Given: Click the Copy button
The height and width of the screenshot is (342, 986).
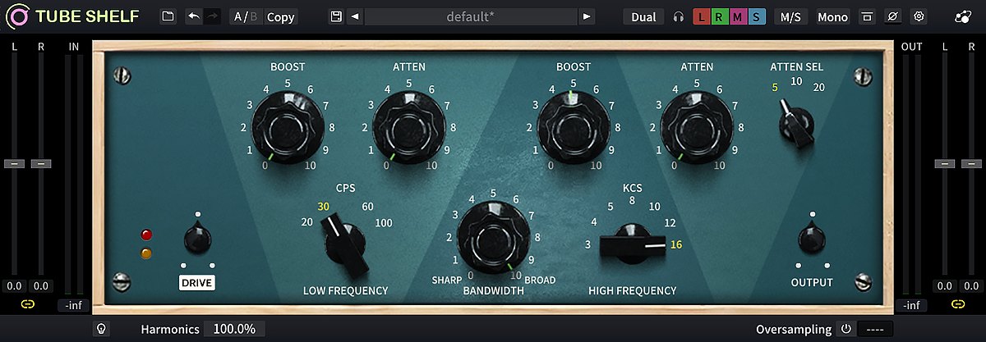Looking at the screenshot, I should pos(281,16).
